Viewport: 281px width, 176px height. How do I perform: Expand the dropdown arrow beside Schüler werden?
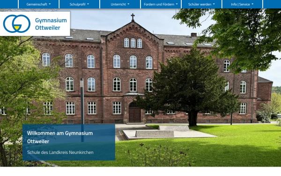214,4
